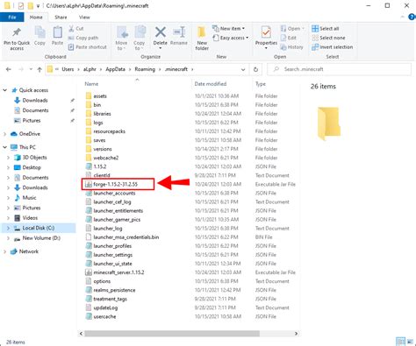Image resolution: width=416 pixels, height=346 pixels.
Task: Switch to Details view icon in status bar
Action: tap(400, 342)
